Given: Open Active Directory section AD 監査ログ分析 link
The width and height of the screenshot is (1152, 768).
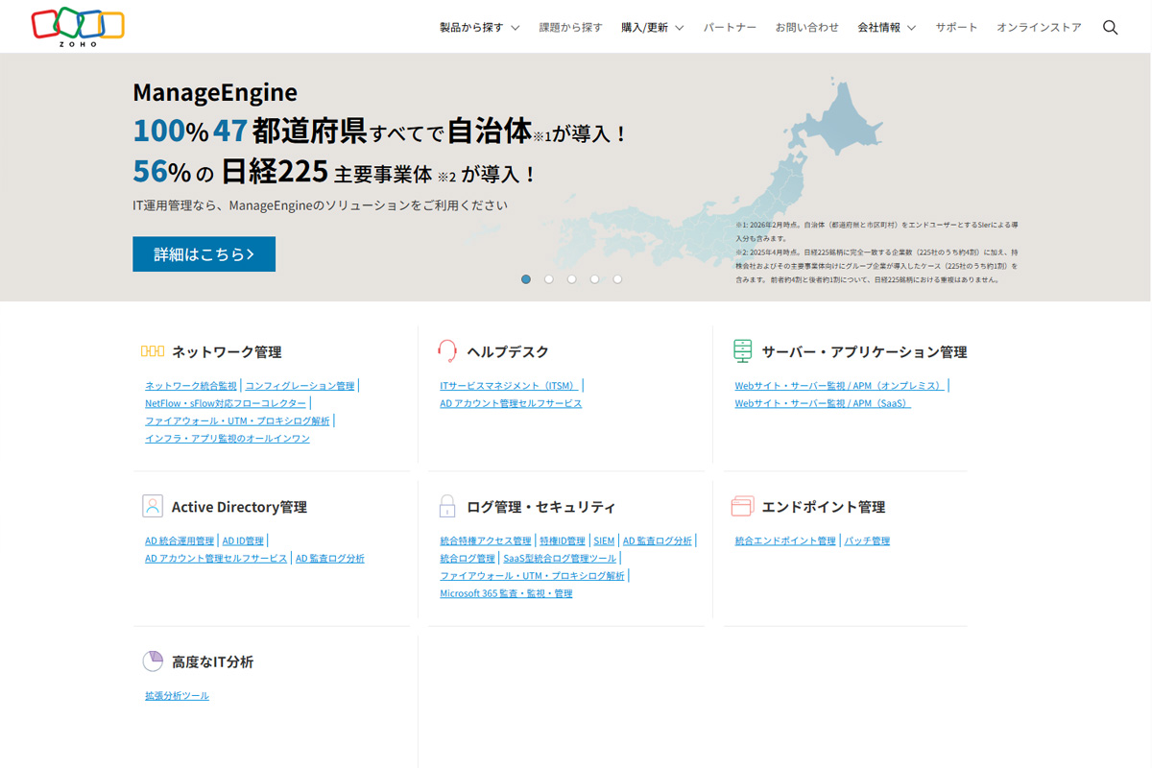Looking at the screenshot, I should click(x=330, y=559).
